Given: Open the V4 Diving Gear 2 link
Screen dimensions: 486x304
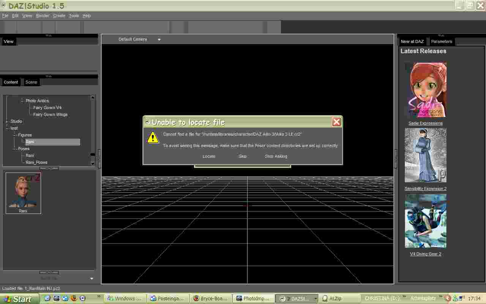Looking at the screenshot, I should pos(426,254).
